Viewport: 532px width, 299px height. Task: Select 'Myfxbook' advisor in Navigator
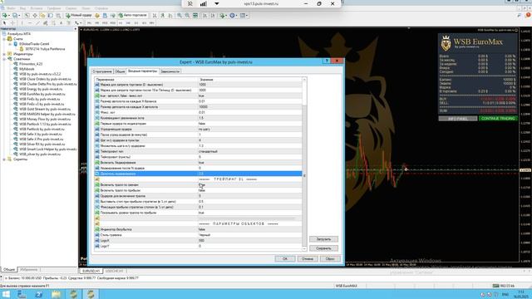[27, 69]
